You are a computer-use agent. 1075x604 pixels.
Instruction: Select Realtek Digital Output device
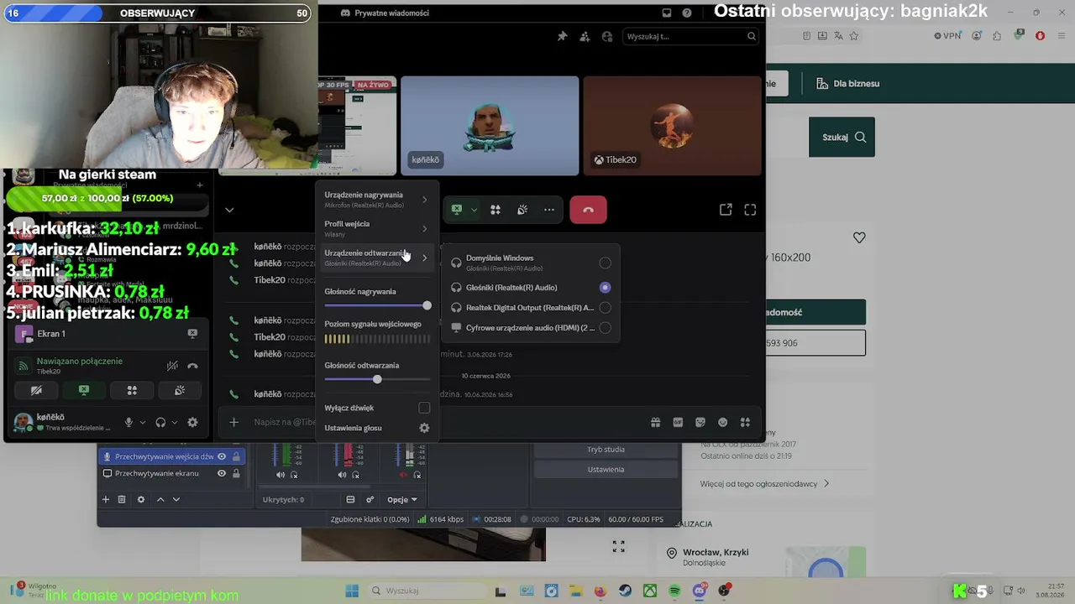point(531,308)
